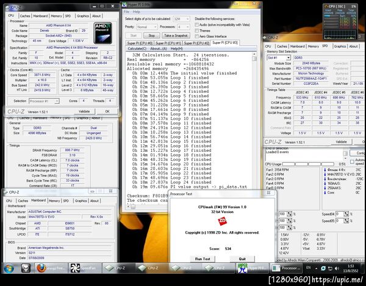The width and height of the screenshot is (366, 286).
Task: Open the Processors dropdown in Hyper PI
Action: pos(184,27)
